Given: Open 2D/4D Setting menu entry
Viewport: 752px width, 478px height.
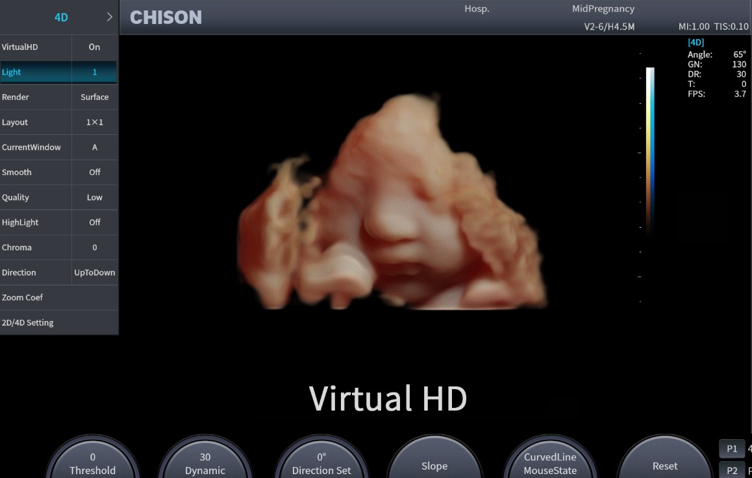Looking at the screenshot, I should pos(58,322).
